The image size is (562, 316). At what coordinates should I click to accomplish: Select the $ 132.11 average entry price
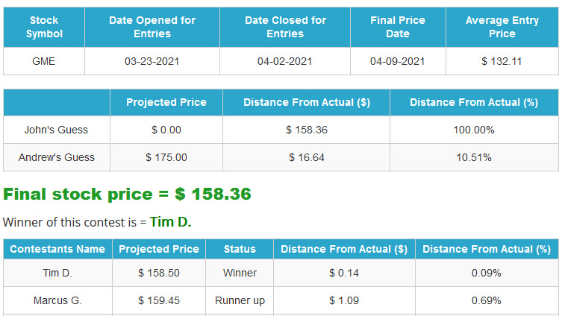point(502,61)
